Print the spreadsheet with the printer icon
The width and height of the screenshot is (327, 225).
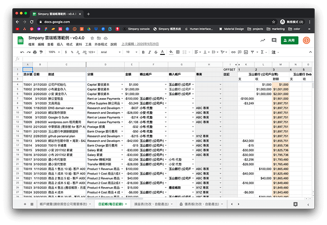tap(35, 52)
